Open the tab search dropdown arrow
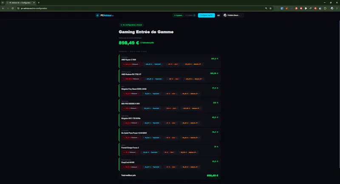The image size is (340, 184). [3, 3]
